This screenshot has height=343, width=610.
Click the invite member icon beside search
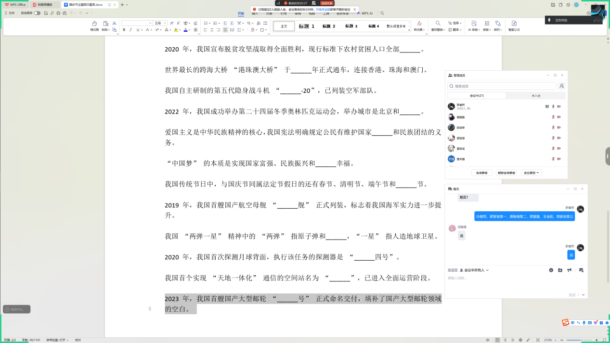[x=561, y=86]
